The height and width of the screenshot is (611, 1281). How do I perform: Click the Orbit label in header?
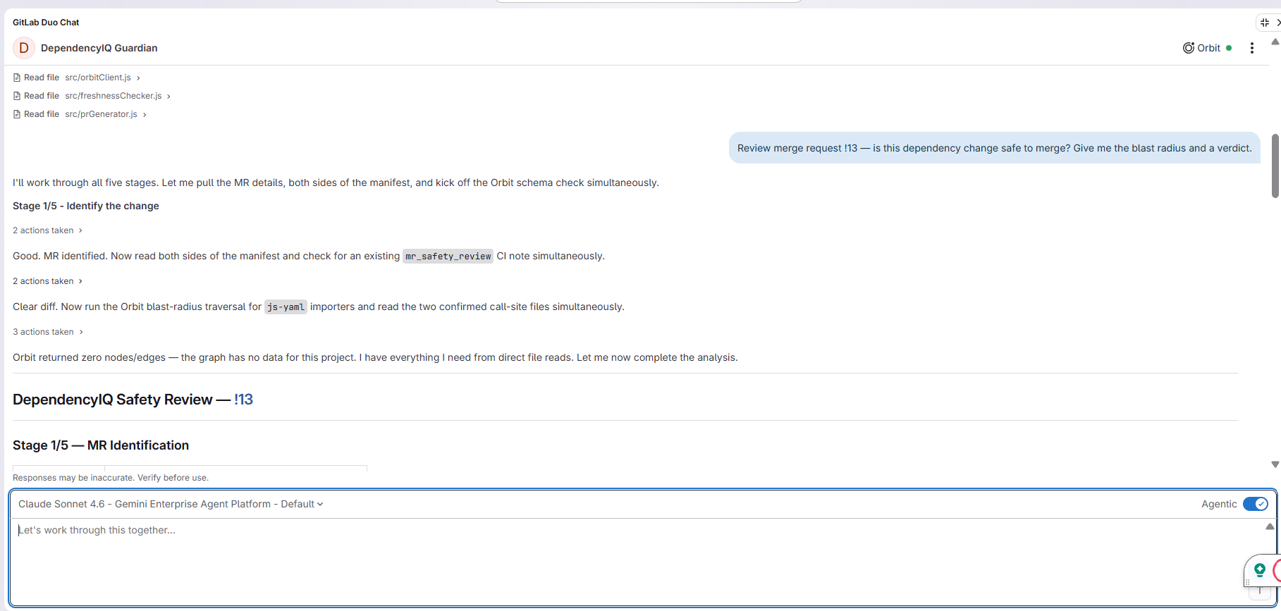point(1208,48)
